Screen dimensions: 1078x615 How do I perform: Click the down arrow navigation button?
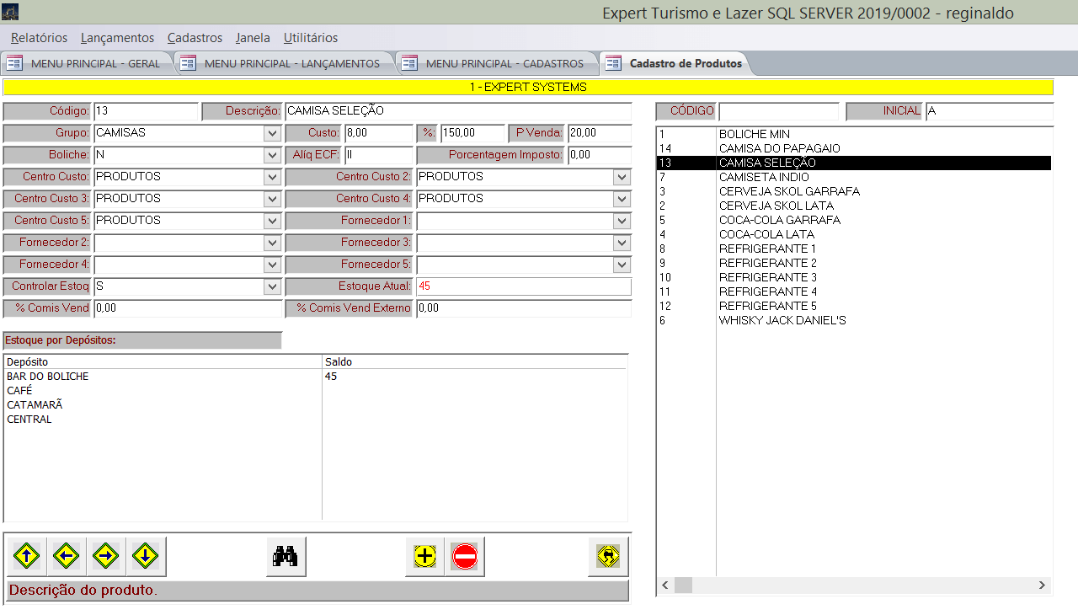tap(146, 556)
